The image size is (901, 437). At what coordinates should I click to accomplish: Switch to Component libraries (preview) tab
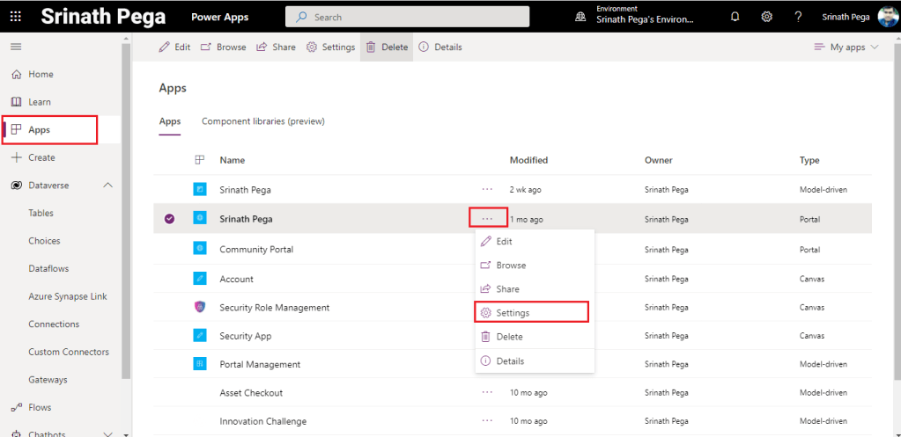tap(262, 121)
